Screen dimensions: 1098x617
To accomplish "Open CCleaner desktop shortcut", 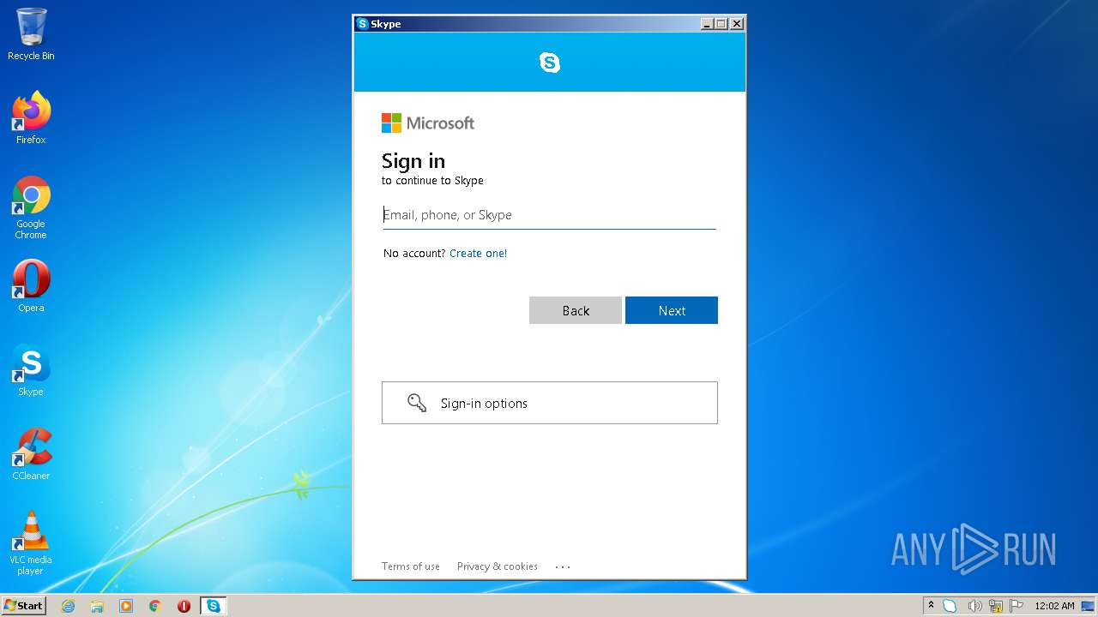I will tap(31, 454).
